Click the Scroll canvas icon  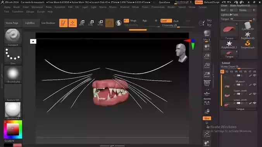207,47
